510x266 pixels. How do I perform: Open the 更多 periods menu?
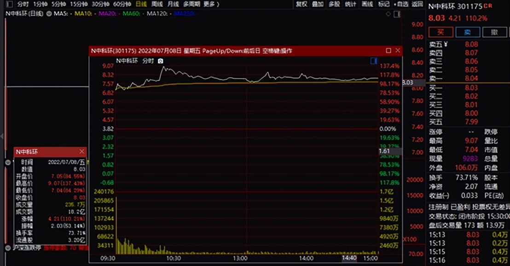click(209, 4)
